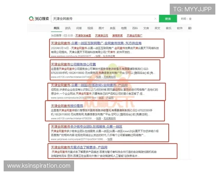Open the 百科 tab
219x175 pixels.
135,28
